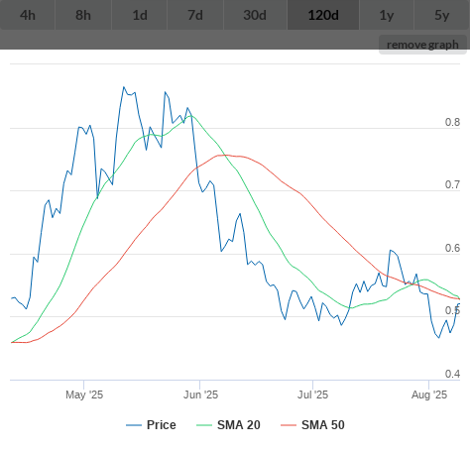Click the May '25 axis label
Image resolution: width=470 pixels, height=451 pixels.
[84, 395]
